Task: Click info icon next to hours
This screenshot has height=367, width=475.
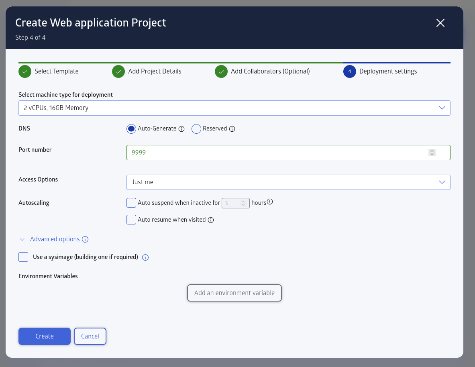Action: point(270,202)
